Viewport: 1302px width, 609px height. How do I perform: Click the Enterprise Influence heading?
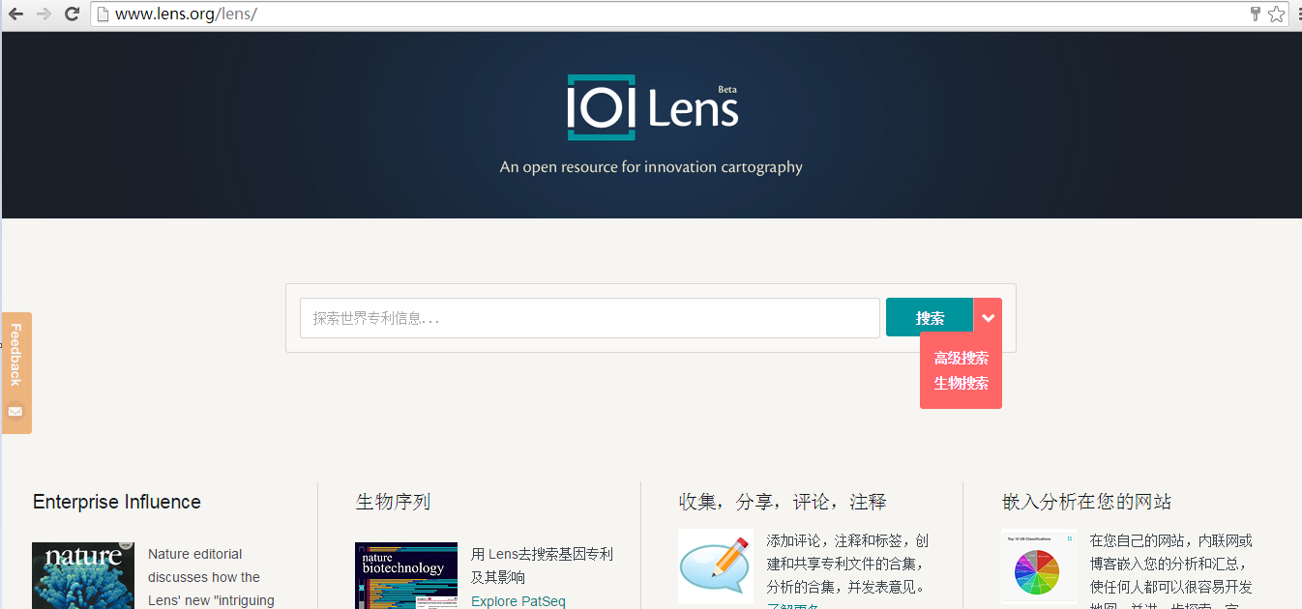point(117,502)
